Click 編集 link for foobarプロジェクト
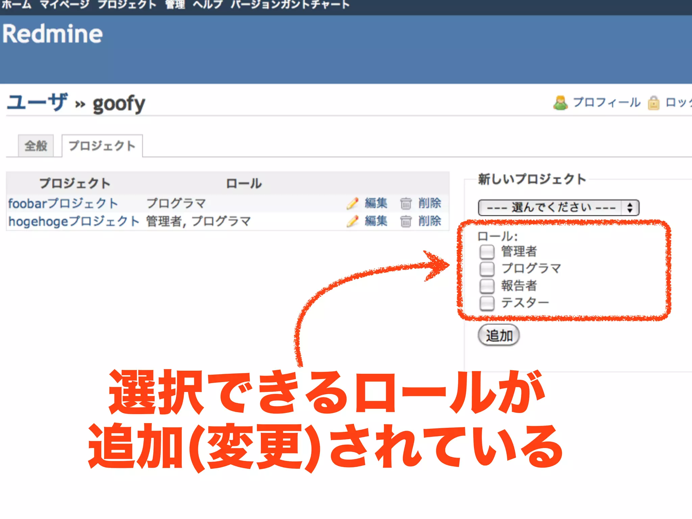 376,203
